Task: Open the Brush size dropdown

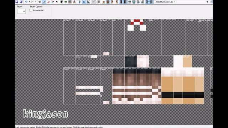Action: 21,11
